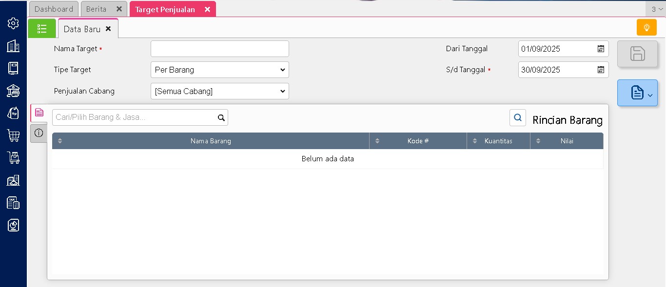Click the orange lightbulb tips icon
This screenshot has height=287, width=666.
pyautogui.click(x=646, y=27)
